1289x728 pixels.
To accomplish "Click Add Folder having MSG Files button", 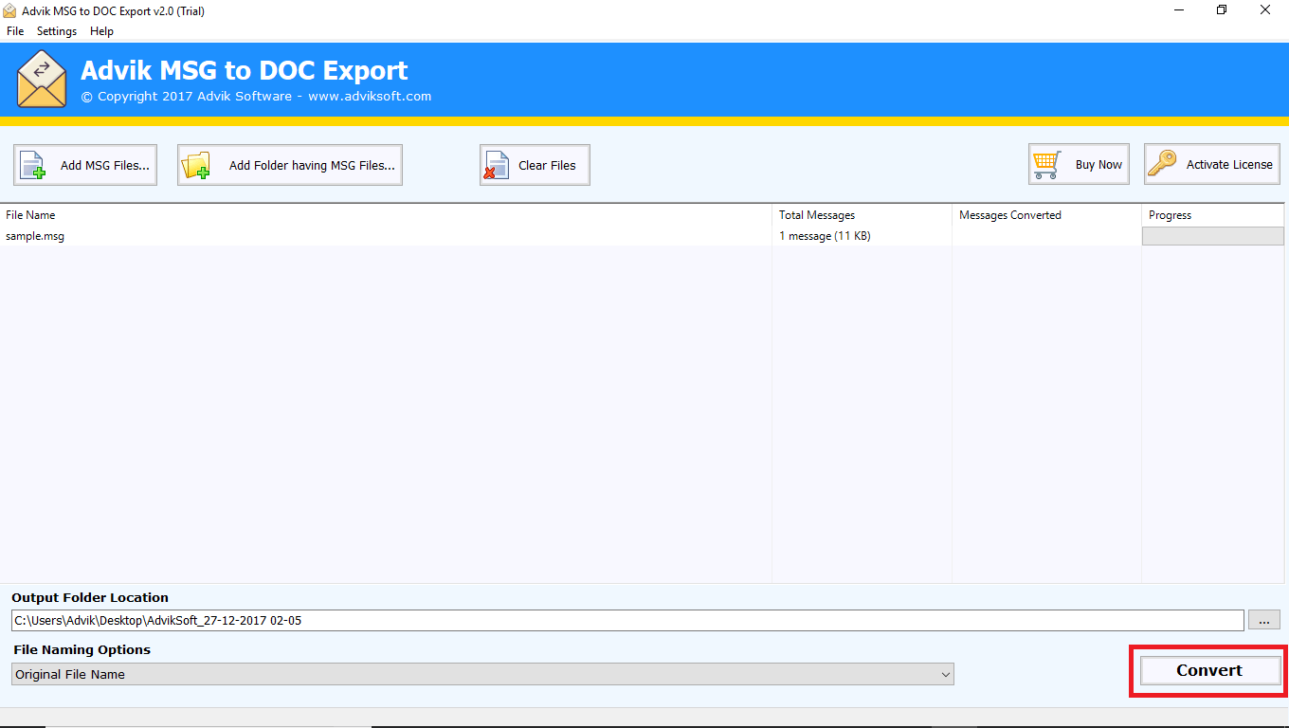I will point(290,165).
